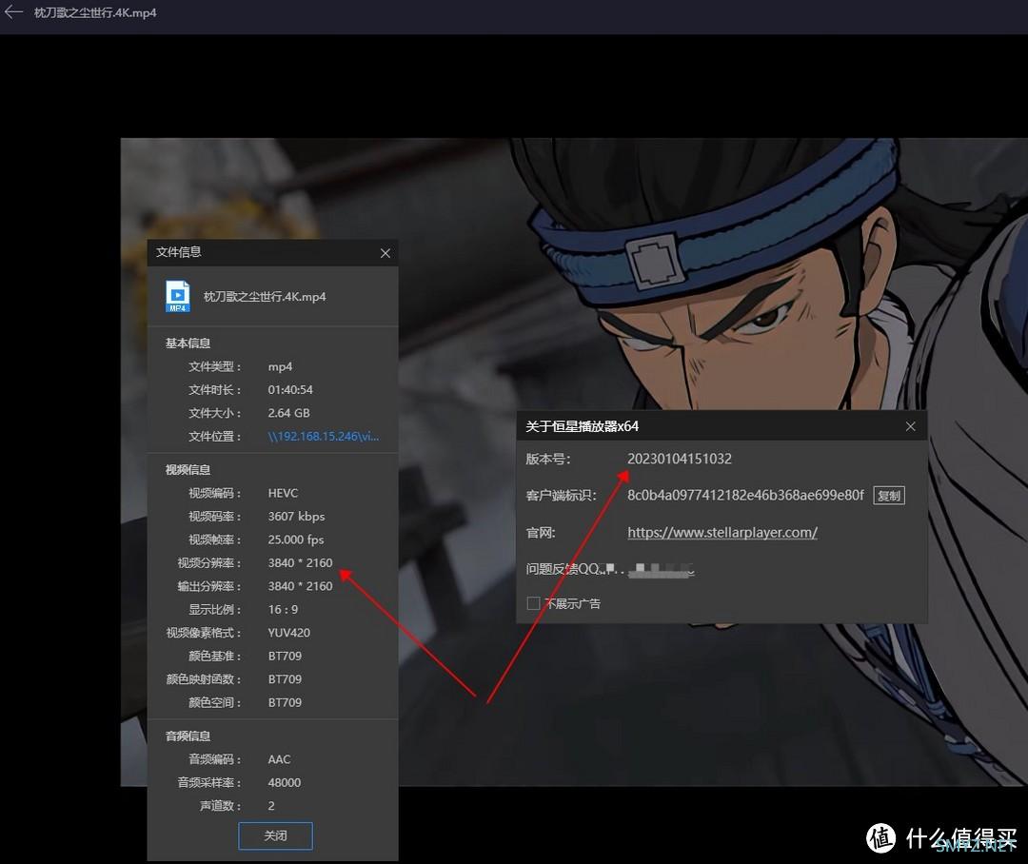Click the window title 枕刀歌之尘世行.4K.mp4
Image resolution: width=1028 pixels, height=864 pixels.
tap(95, 12)
